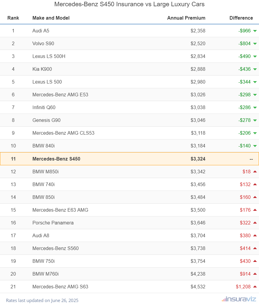Click the green down arrow in the BMW 840i row
This screenshot has height=305, width=259.
(255, 146)
